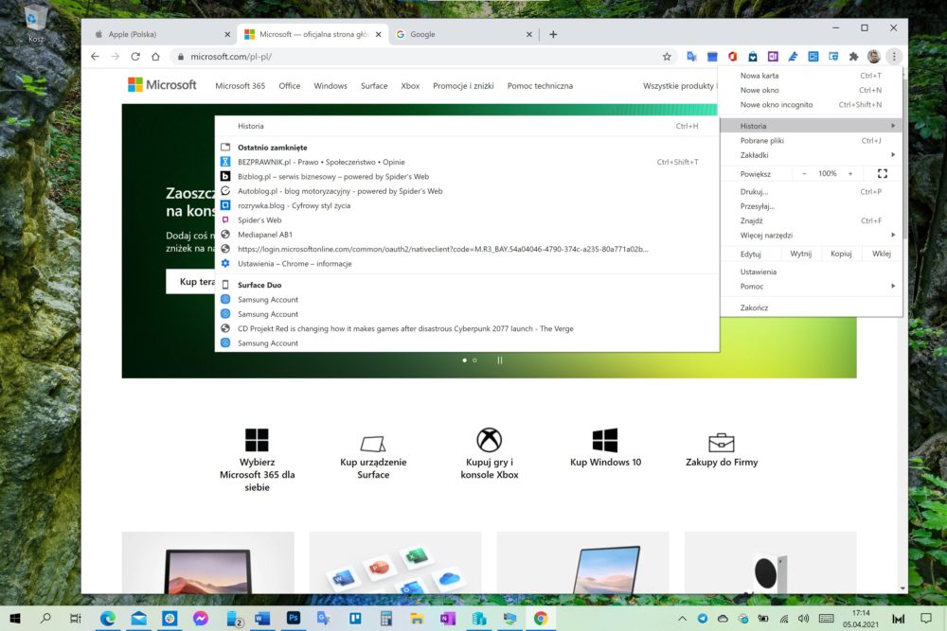
Task: Switch to the Google tab
Action: coord(464,34)
